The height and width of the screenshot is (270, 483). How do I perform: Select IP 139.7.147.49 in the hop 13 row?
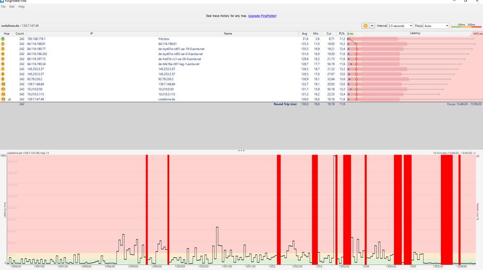coord(36,99)
